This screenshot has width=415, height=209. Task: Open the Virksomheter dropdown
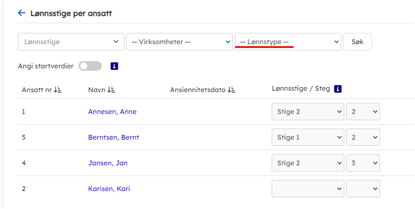tap(179, 42)
